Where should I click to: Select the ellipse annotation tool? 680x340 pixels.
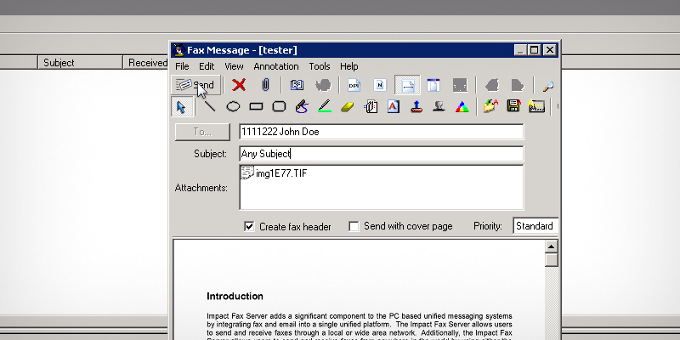coord(232,107)
